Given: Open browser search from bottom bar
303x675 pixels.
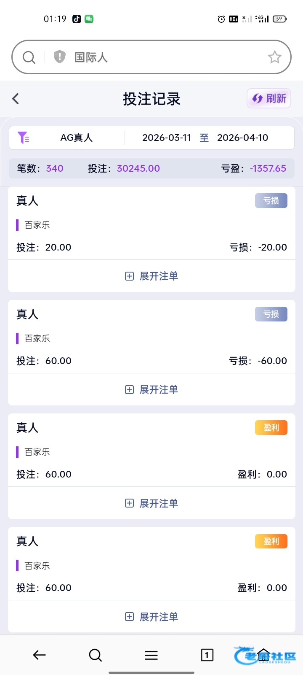Looking at the screenshot, I should tap(96, 655).
